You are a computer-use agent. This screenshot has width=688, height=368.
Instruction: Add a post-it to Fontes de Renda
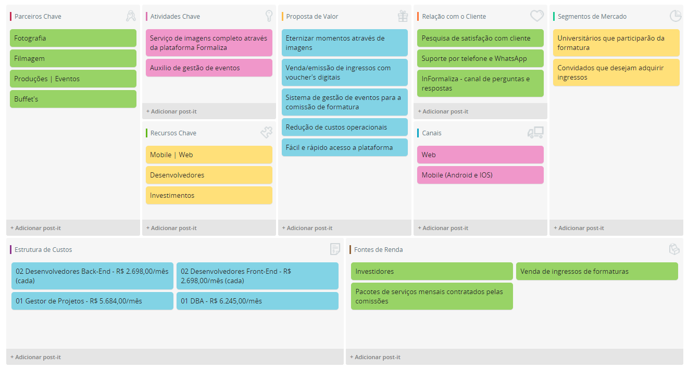point(375,357)
